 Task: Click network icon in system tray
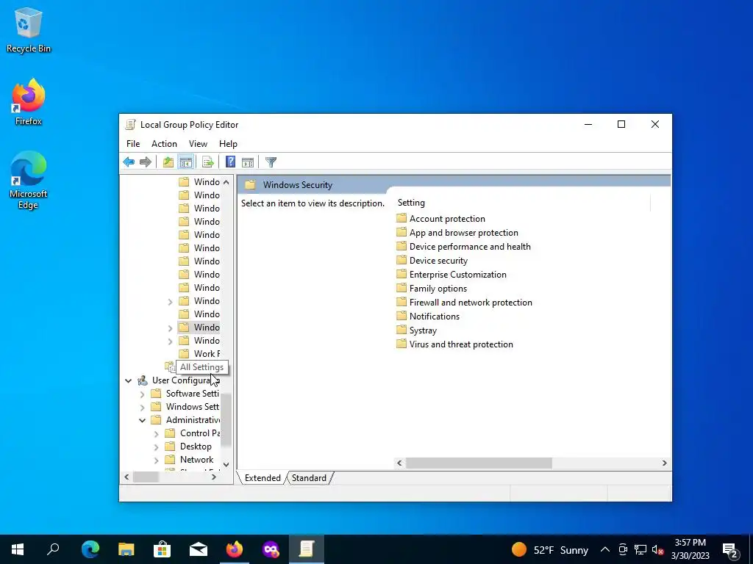click(x=640, y=549)
